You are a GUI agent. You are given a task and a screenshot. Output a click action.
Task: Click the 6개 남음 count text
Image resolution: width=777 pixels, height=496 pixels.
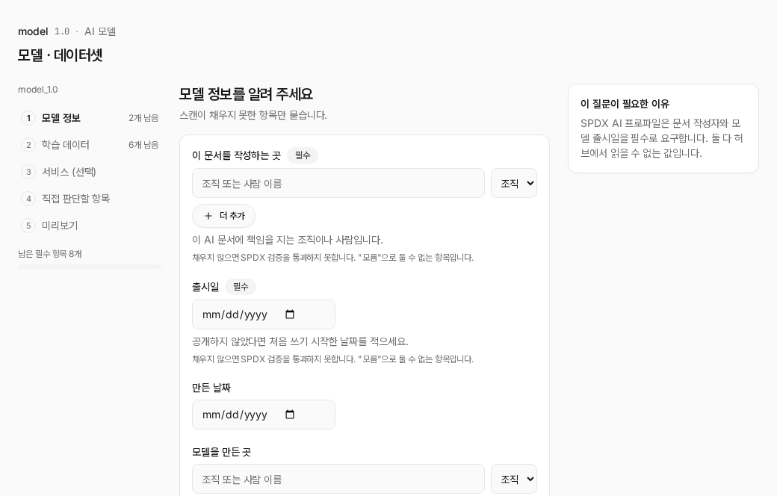143,145
